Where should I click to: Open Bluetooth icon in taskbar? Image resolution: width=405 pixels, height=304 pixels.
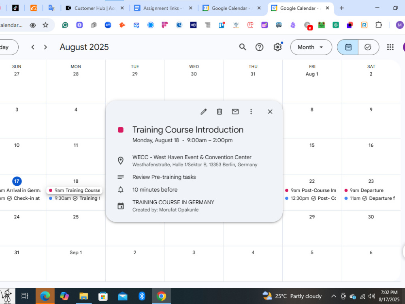(x=142, y=296)
